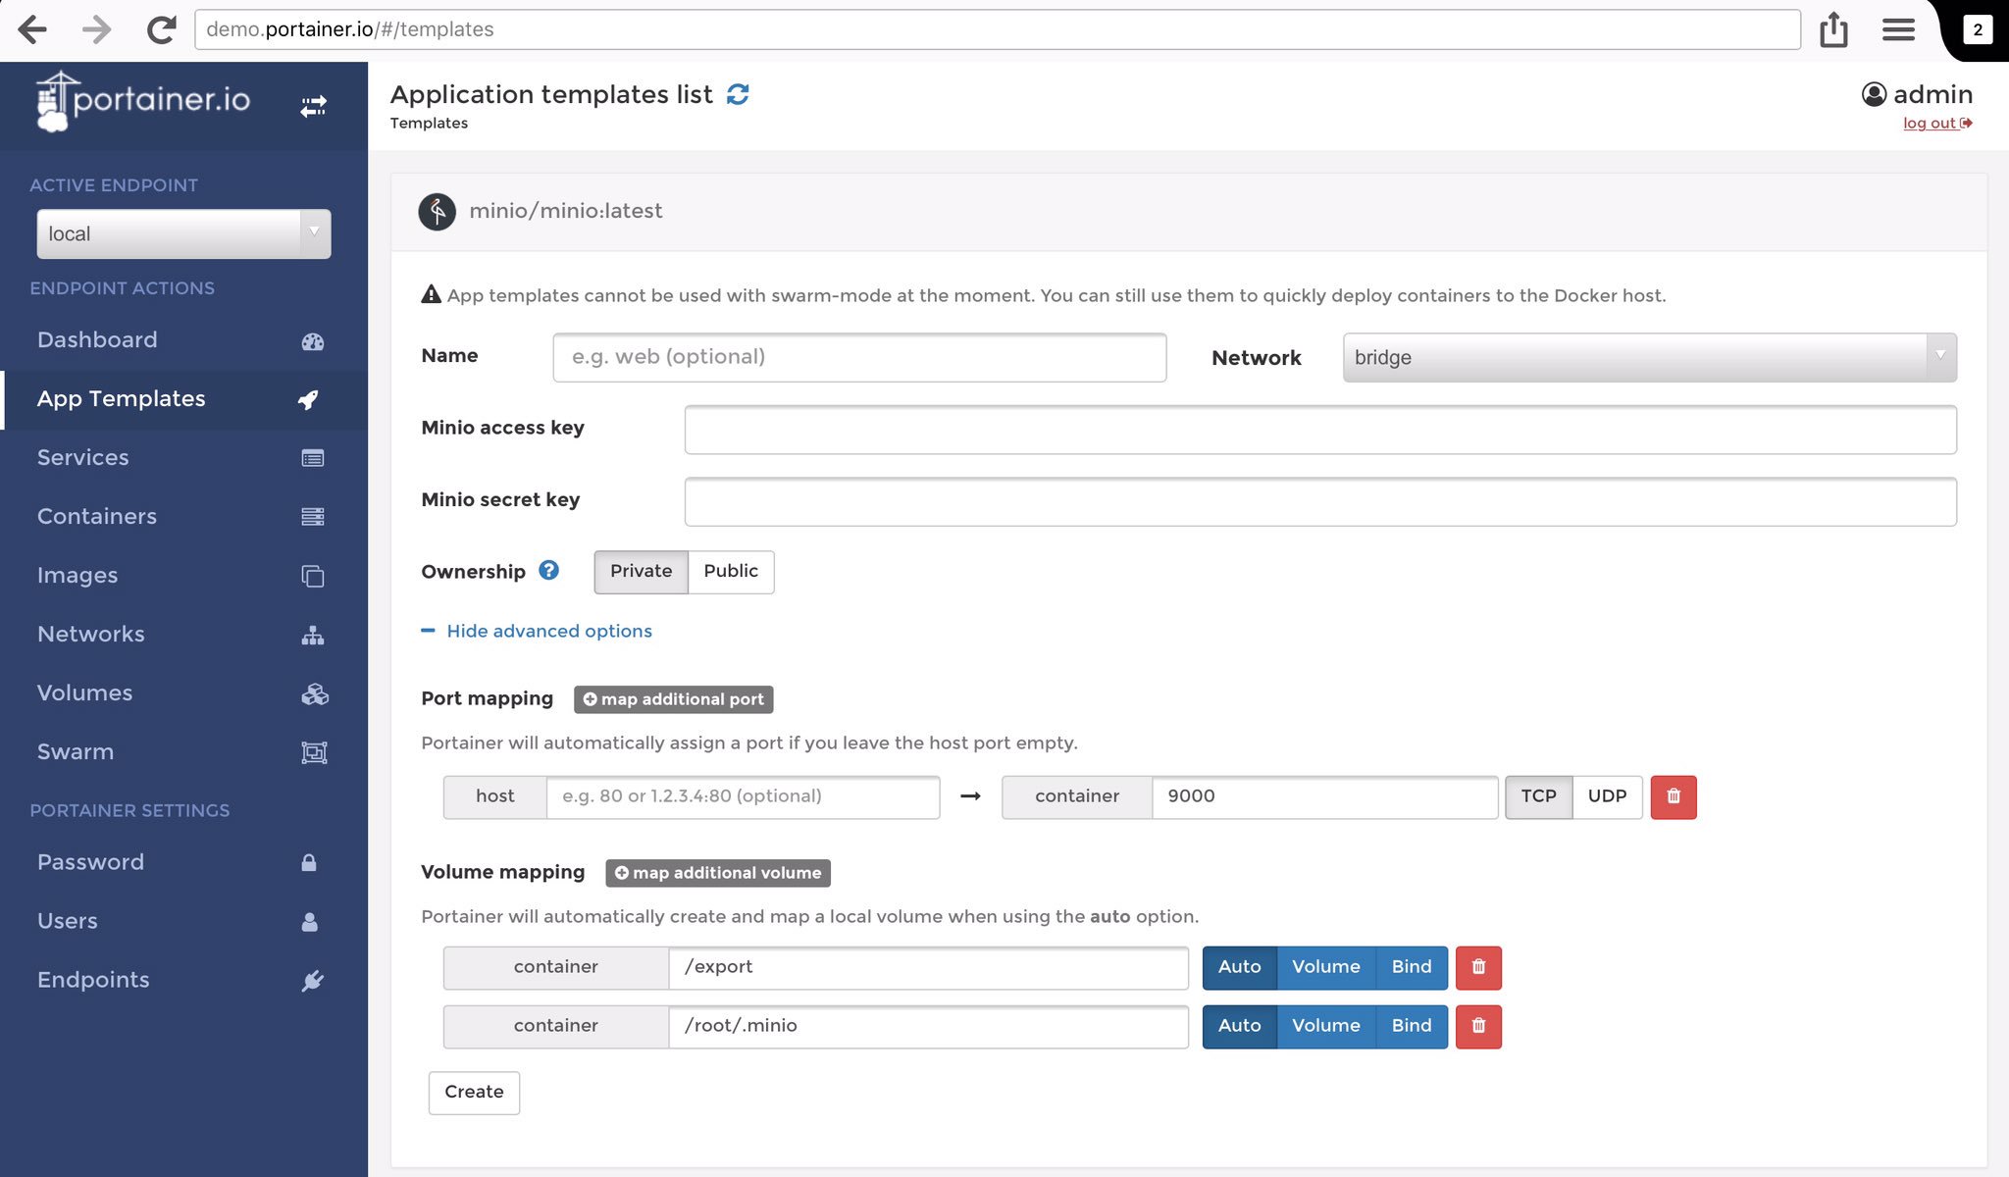The width and height of the screenshot is (2009, 1177).
Task: Click the Minio access key field
Action: coord(1319,430)
